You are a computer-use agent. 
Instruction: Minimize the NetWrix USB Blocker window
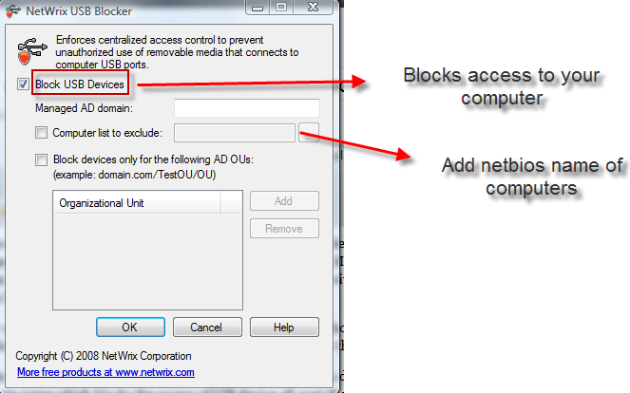coord(258,8)
